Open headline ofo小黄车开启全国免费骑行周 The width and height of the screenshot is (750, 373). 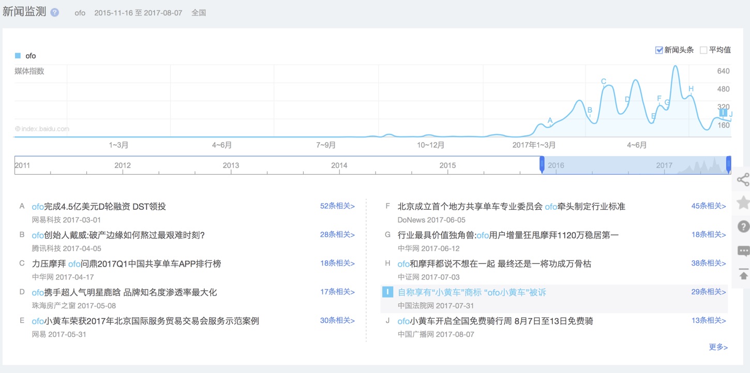point(495,321)
